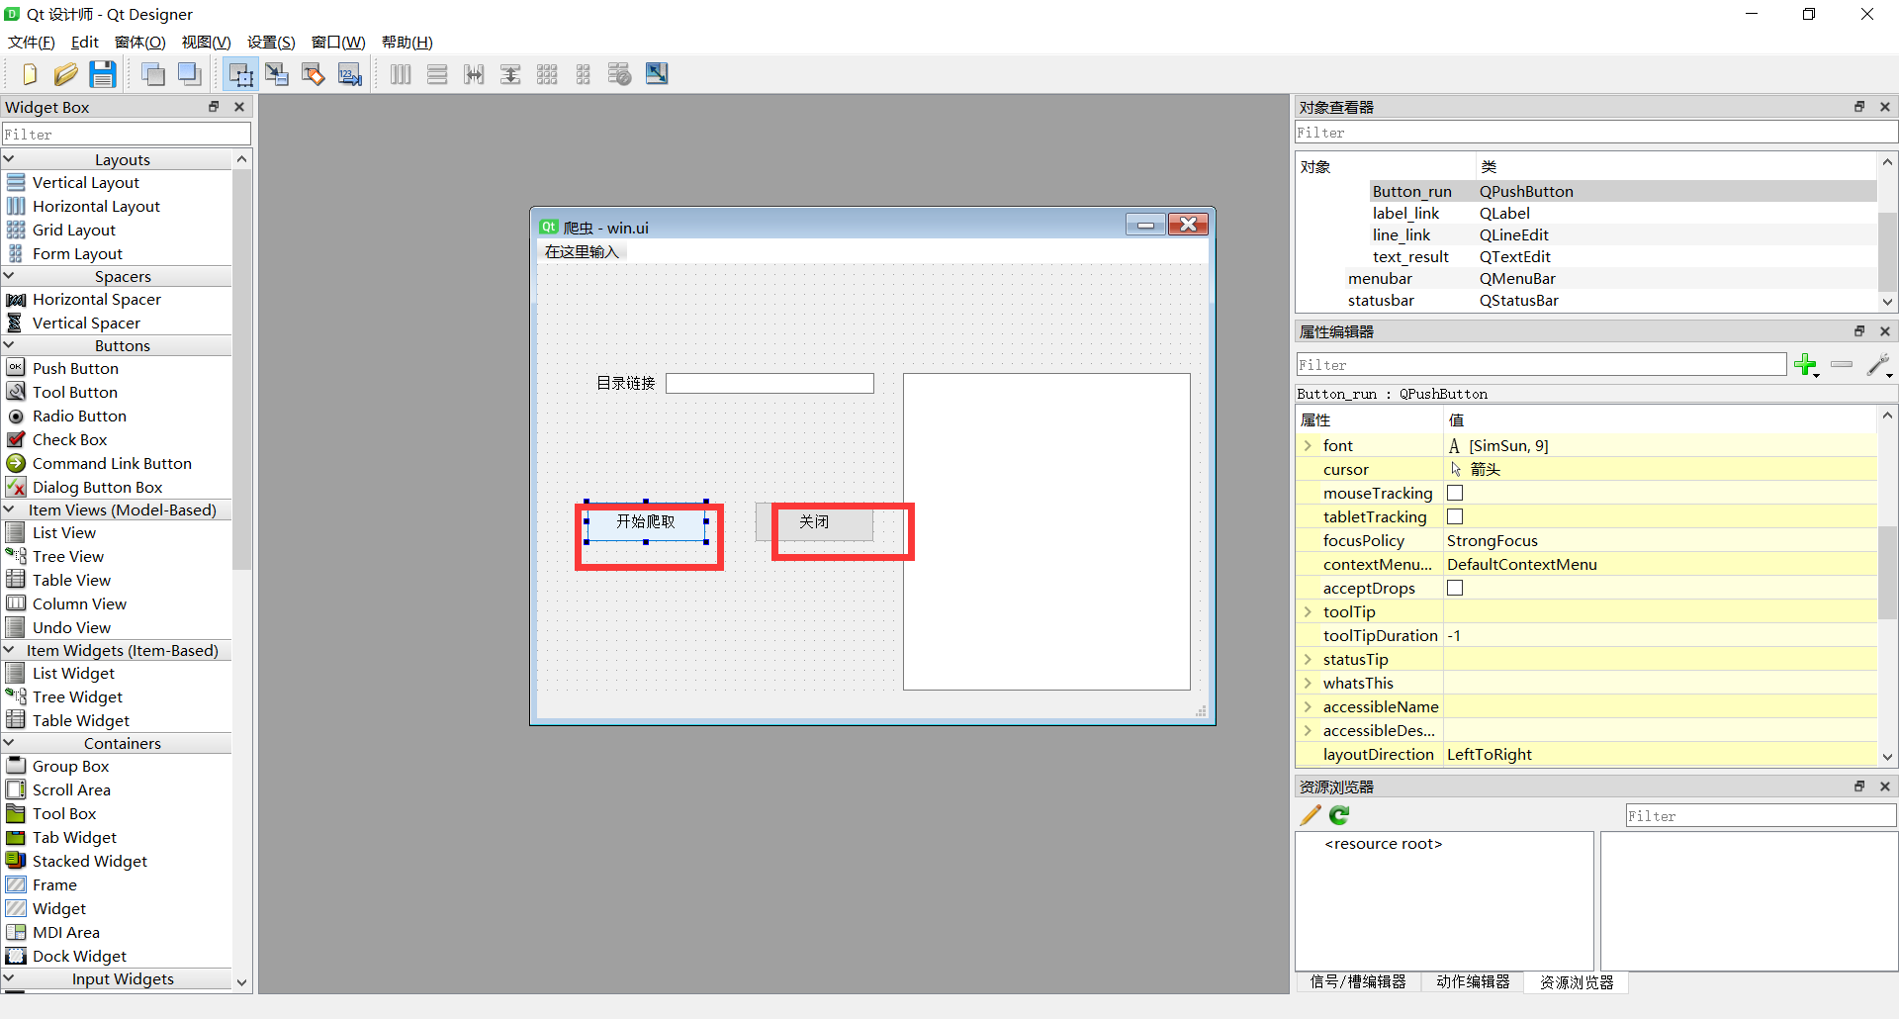Click the 关闭 button on the form
This screenshot has height=1019, width=1899.
(x=814, y=521)
